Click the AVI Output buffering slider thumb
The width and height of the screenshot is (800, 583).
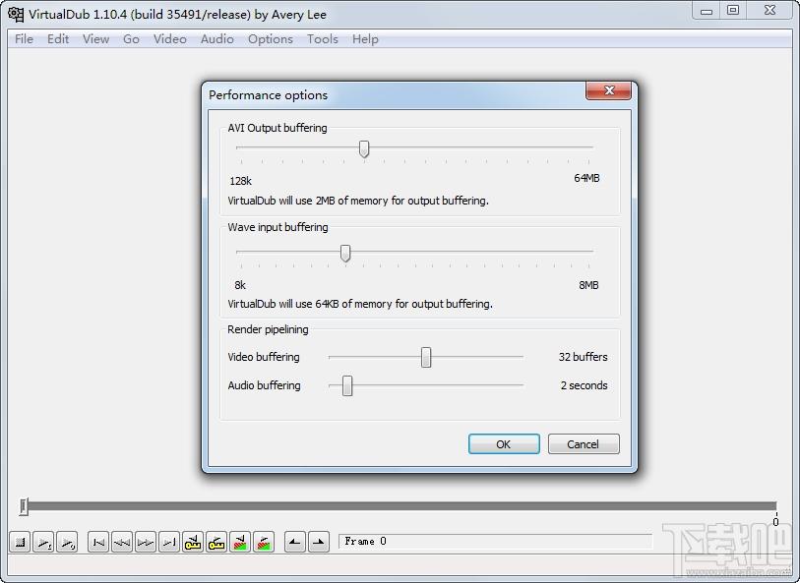pos(364,148)
